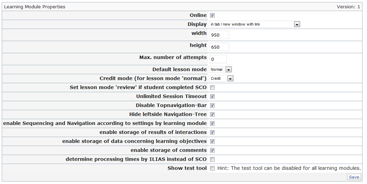Toggle Unlimited Session Timeout checkbox
This screenshot has width=367, height=184.
click(213, 96)
